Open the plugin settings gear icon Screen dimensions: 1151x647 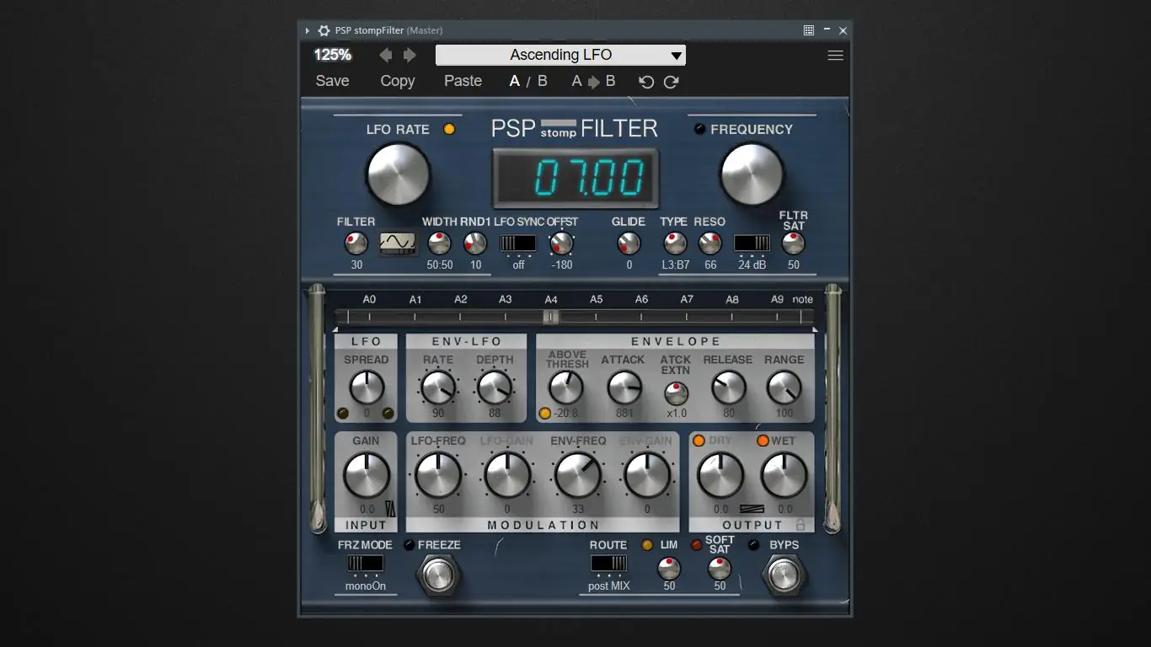pyautogui.click(x=324, y=29)
